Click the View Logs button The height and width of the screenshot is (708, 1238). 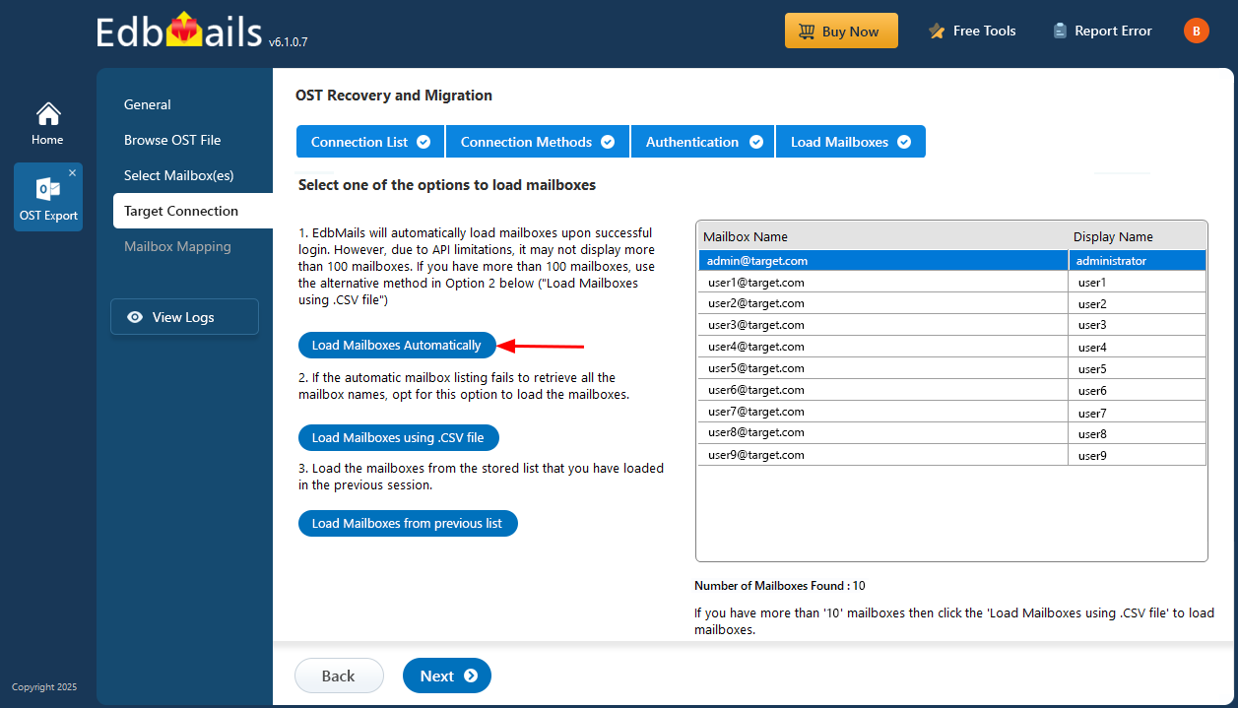pyautogui.click(x=184, y=317)
